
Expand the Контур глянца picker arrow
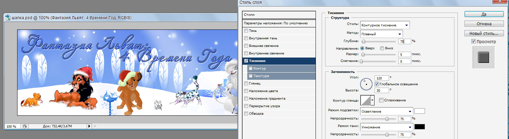click(372, 100)
